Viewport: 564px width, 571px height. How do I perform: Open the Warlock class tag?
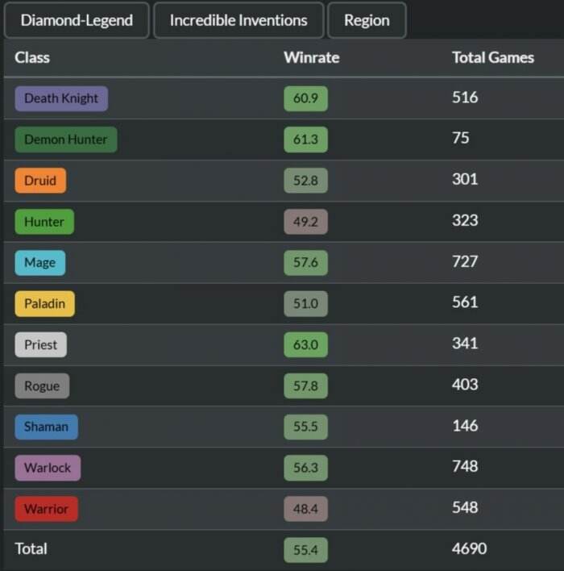[48, 468]
